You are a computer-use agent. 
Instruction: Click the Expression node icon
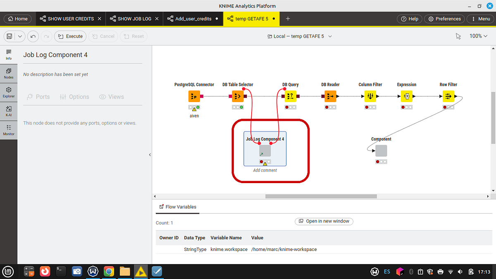[x=407, y=96]
